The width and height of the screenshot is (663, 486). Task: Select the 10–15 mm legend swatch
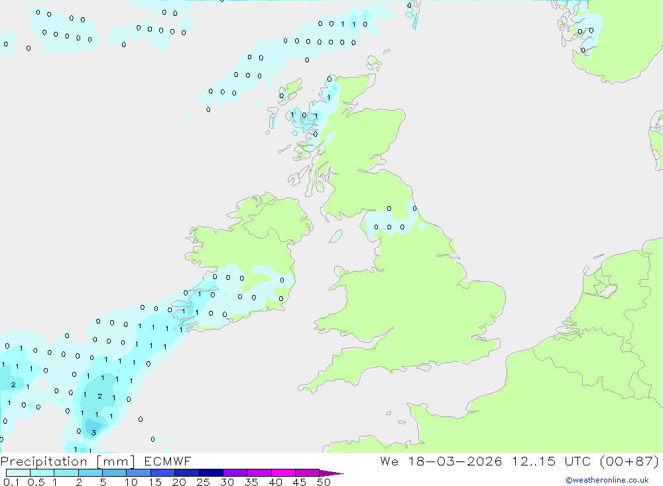click(139, 473)
